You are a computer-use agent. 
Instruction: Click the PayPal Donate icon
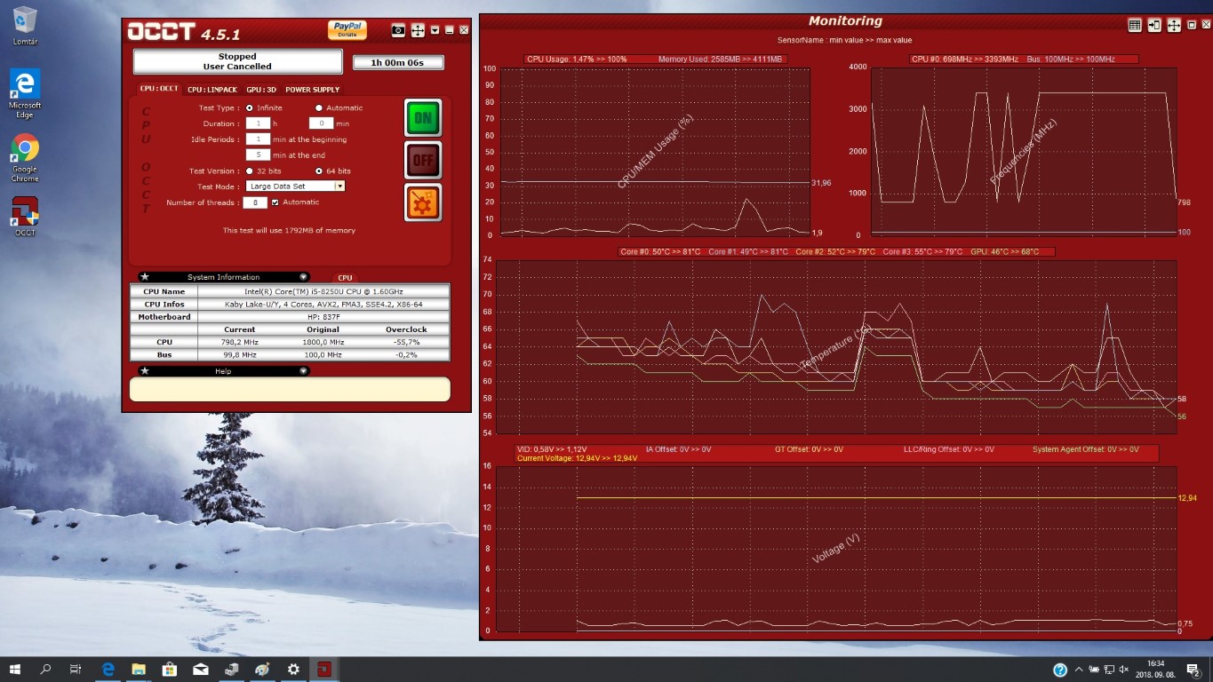click(347, 30)
